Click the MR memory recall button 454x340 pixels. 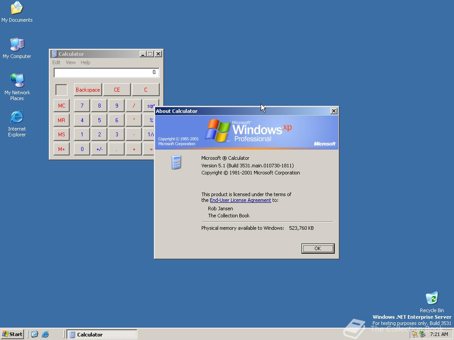(x=61, y=120)
